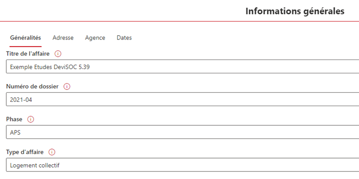Click the red underline of the active tab
Screen dimensions: 359x179
tap(25, 46)
